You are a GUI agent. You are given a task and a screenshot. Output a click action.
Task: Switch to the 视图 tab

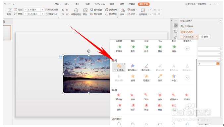pyautogui.click(x=122, y=4)
